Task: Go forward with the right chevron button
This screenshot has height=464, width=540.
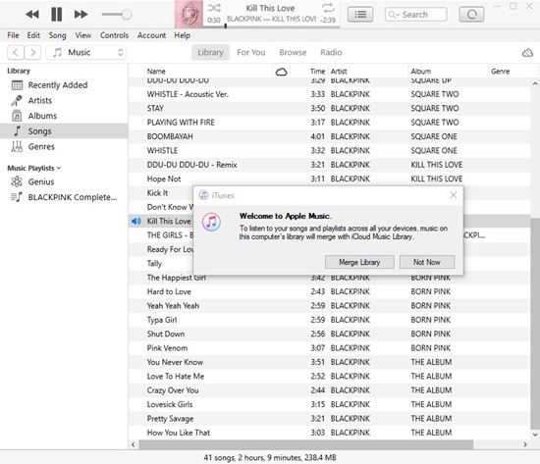Action: click(32, 53)
